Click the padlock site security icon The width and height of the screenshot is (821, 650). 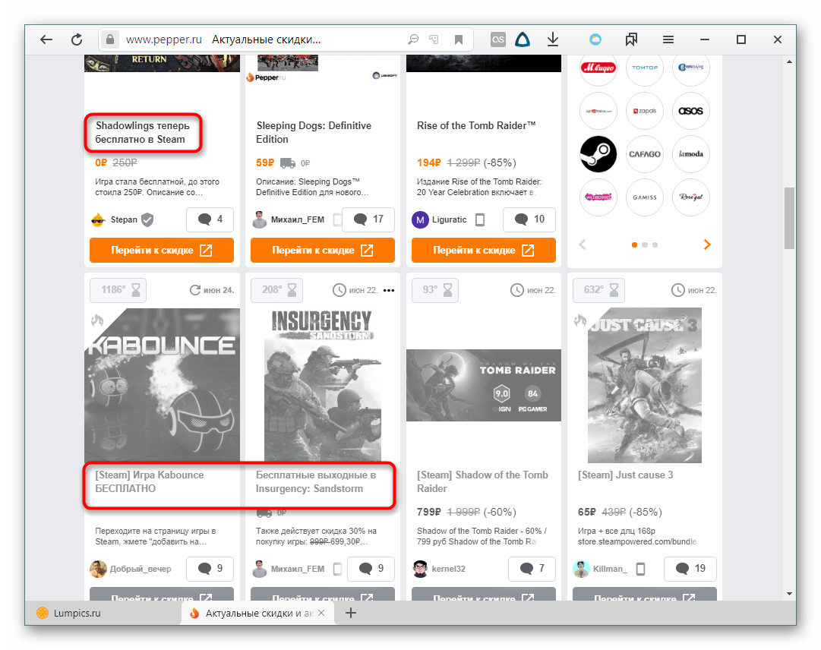pyautogui.click(x=110, y=39)
